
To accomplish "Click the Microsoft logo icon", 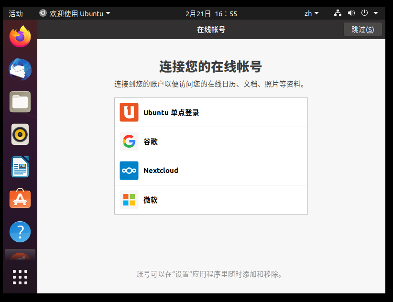I will tap(129, 200).
